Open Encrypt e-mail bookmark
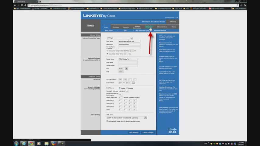The height and width of the screenshot is (146, 260). [x=199, y=9]
